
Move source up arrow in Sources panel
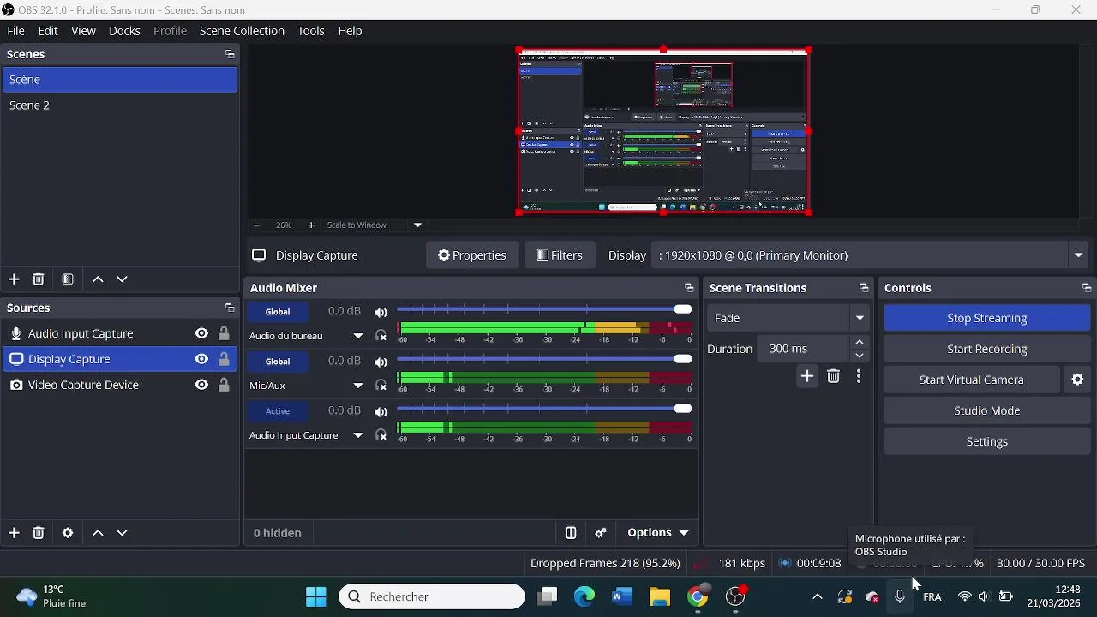point(98,533)
